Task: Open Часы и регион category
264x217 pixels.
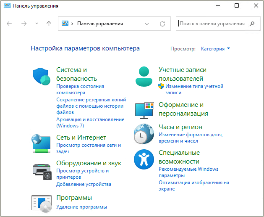Action: pyautogui.click(x=180, y=127)
